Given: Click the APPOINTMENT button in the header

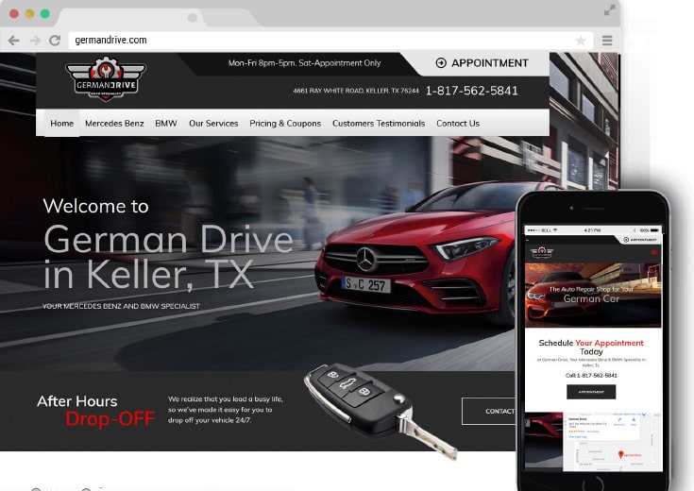Looking at the screenshot, I should pos(482,63).
